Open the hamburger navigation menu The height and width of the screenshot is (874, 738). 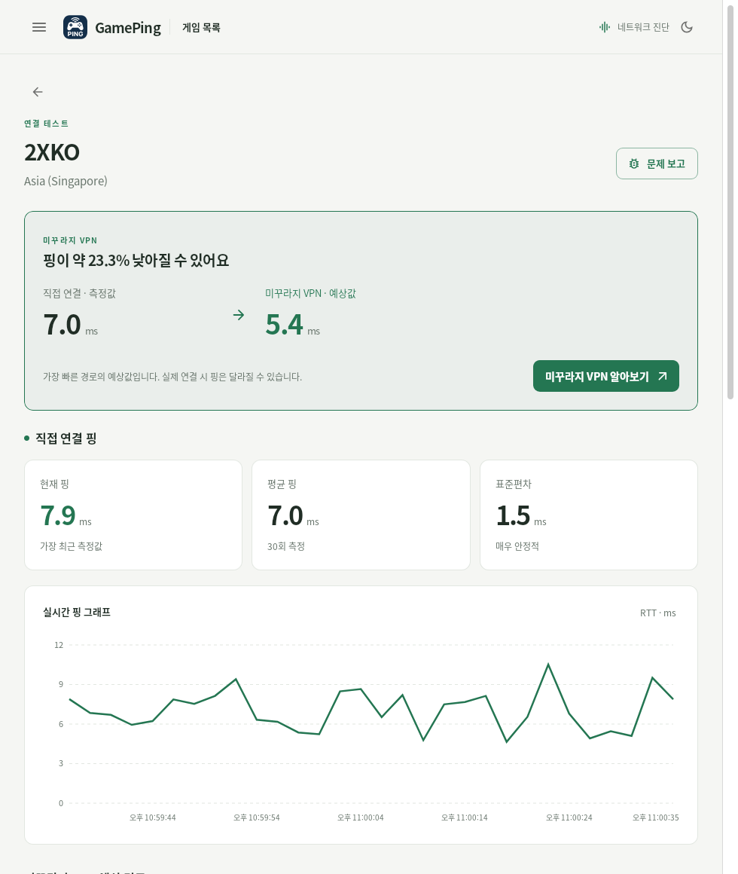point(39,27)
